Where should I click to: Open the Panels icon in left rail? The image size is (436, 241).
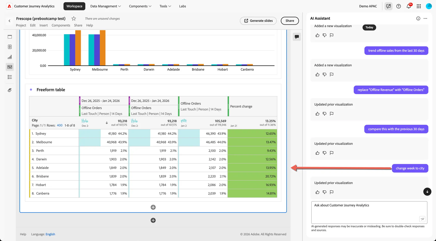coord(10,37)
